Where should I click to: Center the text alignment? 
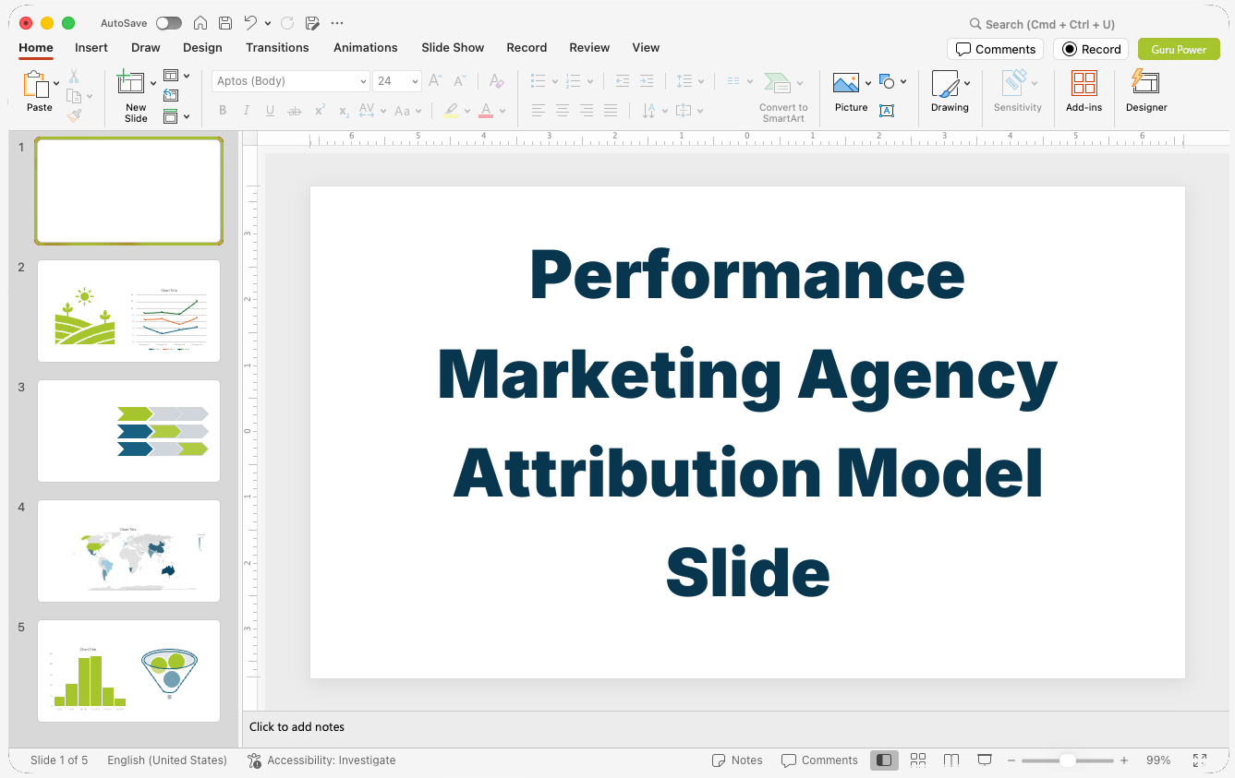(x=563, y=111)
